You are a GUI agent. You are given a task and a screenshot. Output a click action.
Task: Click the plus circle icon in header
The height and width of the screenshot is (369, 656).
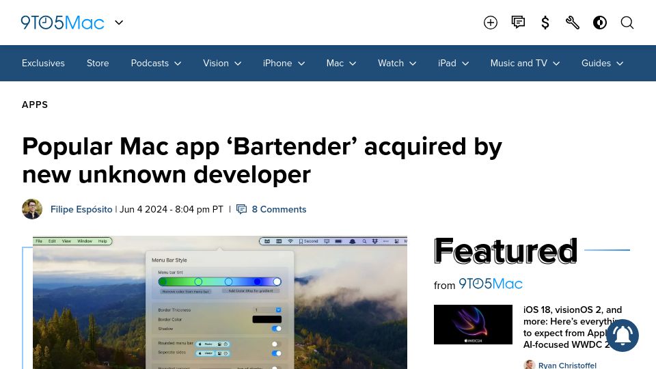coord(491,23)
